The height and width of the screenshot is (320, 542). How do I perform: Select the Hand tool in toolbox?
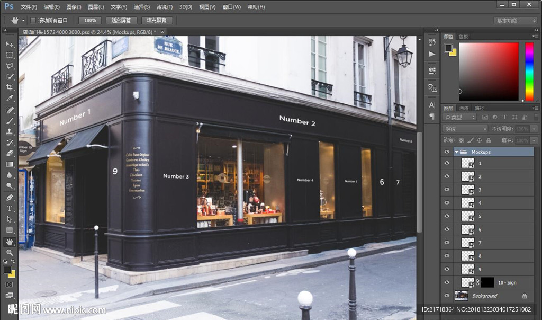point(10,242)
